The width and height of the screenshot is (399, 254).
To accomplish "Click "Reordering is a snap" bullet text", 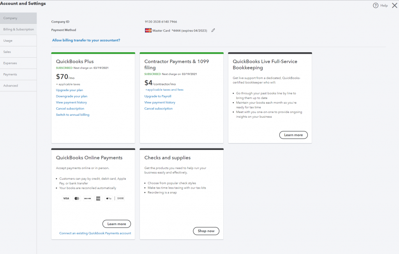I will pyautogui.click(x=162, y=192).
